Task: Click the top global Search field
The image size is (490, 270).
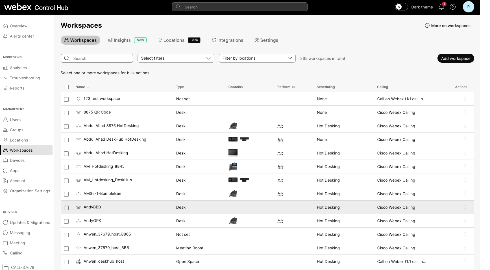Action: click(x=239, y=7)
